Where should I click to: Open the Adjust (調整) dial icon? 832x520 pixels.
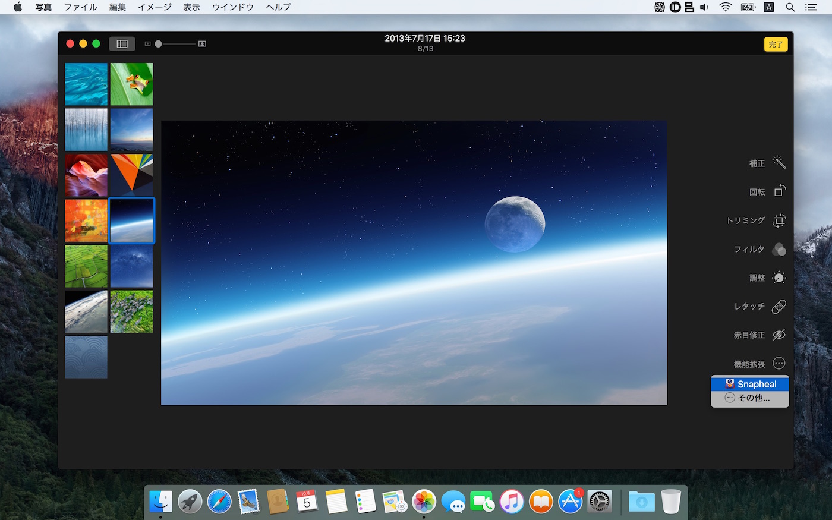tap(779, 278)
